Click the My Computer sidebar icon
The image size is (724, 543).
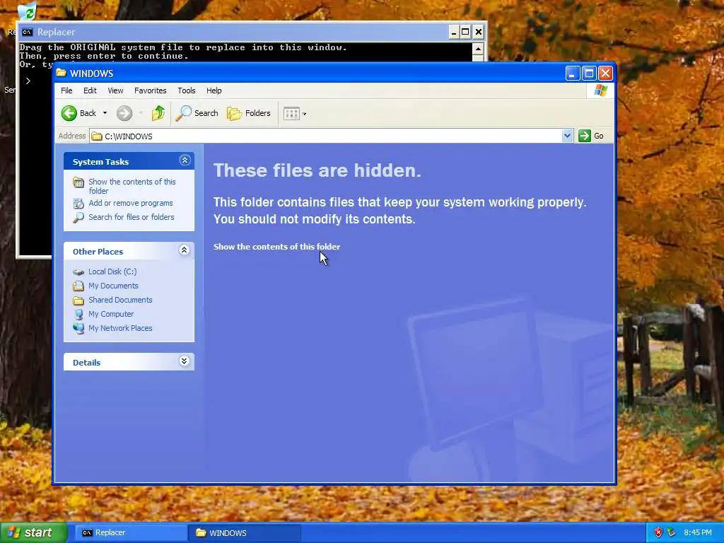tap(78, 314)
